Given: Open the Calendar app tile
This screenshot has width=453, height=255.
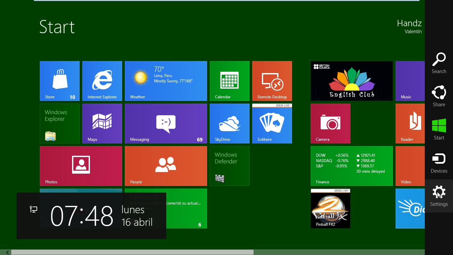Looking at the screenshot, I should (230, 81).
